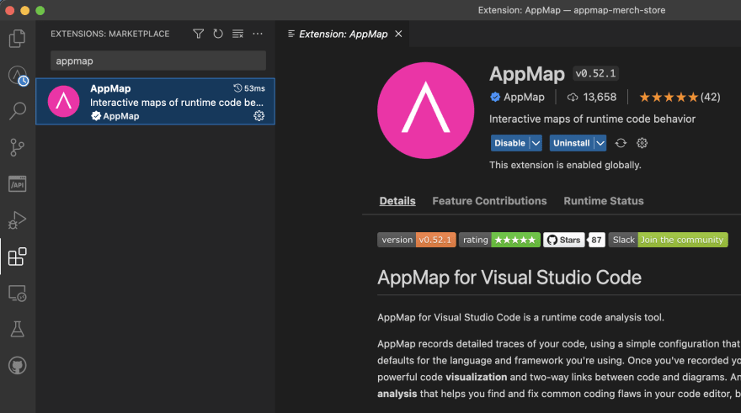This screenshot has width=741, height=413.
Task: Click the 'AppMap for Visual Studio Code' heading
Action: (x=509, y=278)
